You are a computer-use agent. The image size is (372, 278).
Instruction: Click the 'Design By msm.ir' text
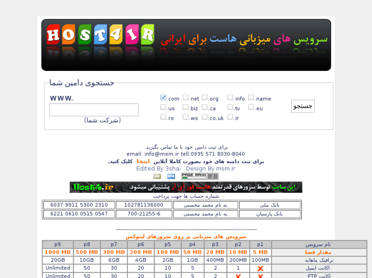(210, 169)
